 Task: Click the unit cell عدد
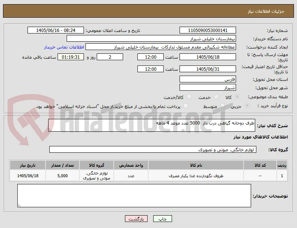[x=131, y=176]
